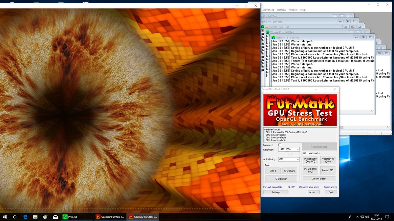Launch GPU-Z from the FurMark Tools section
Screen dimensions: 394x221
coord(273,171)
